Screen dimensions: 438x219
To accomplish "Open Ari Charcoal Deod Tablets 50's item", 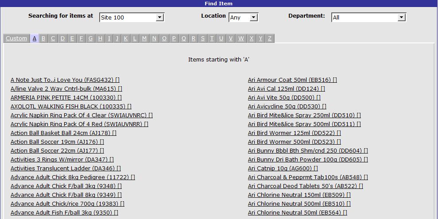I will (305, 186).
